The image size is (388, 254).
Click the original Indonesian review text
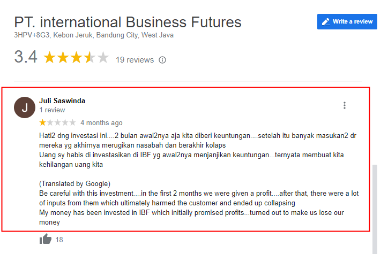coord(198,150)
